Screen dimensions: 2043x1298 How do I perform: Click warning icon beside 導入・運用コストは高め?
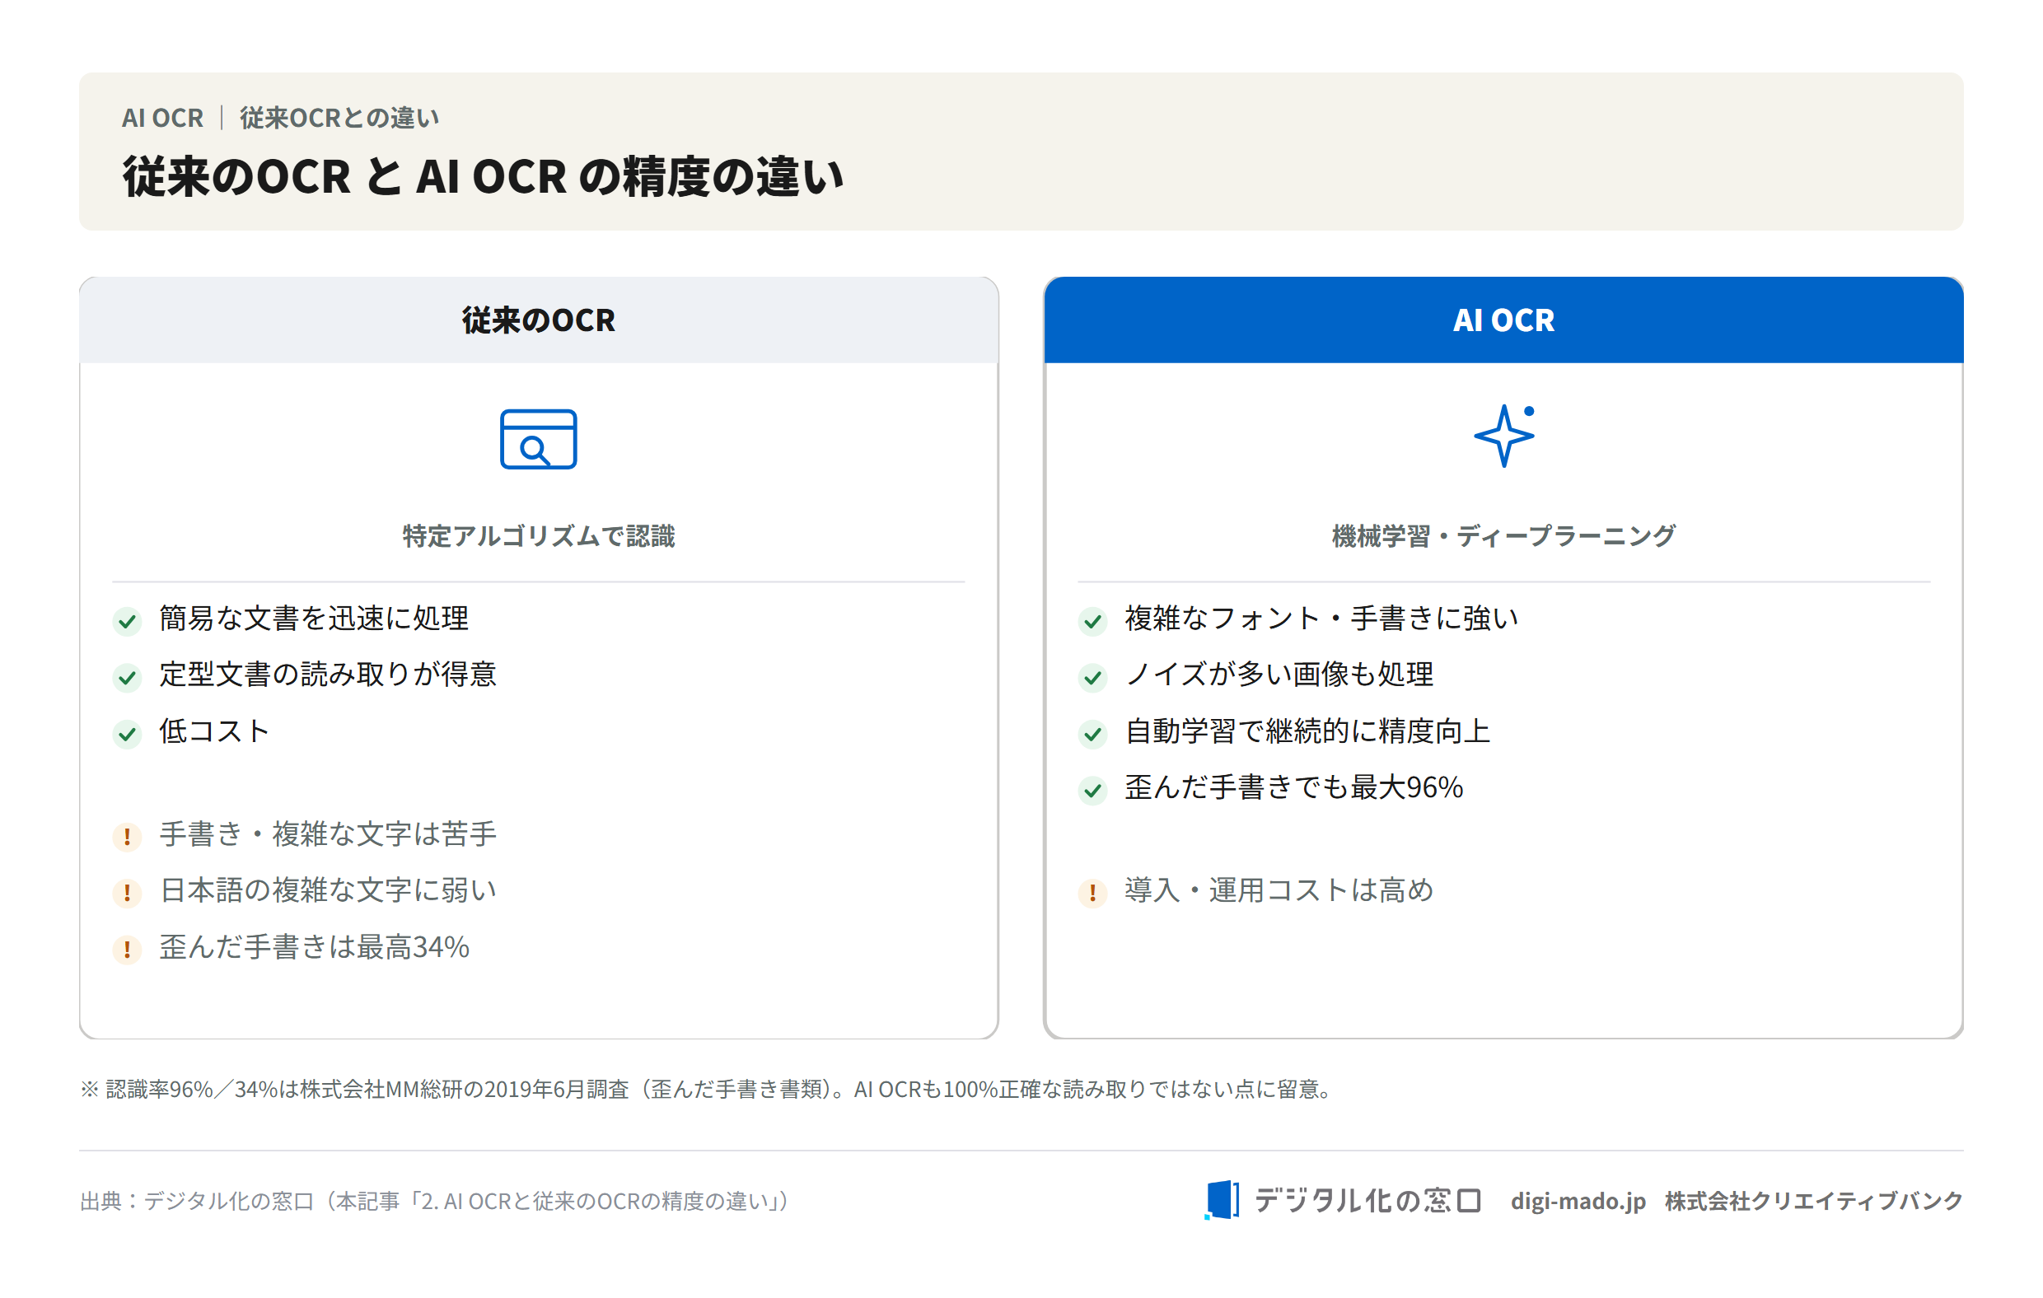tap(1093, 893)
